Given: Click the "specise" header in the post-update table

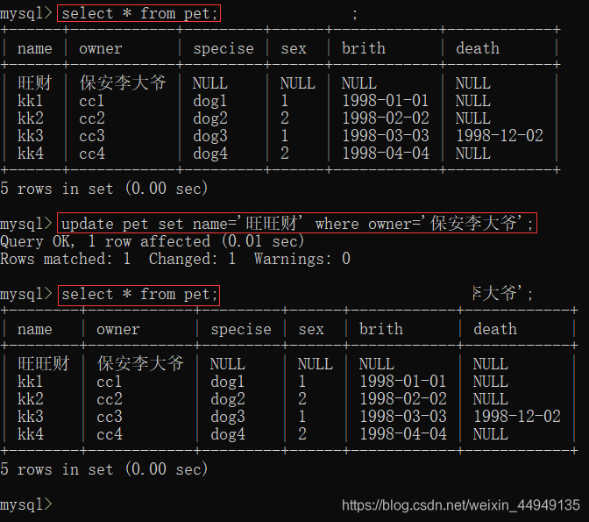Looking at the screenshot, I should (x=241, y=330).
